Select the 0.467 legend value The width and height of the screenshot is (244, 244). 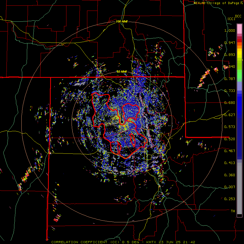[230, 151]
